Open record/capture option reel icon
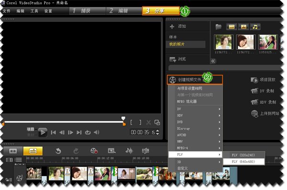Viewport: 287px width, 190px height. (94, 151)
